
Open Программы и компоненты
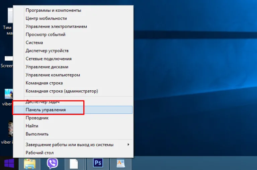pyautogui.click(x=73, y=10)
